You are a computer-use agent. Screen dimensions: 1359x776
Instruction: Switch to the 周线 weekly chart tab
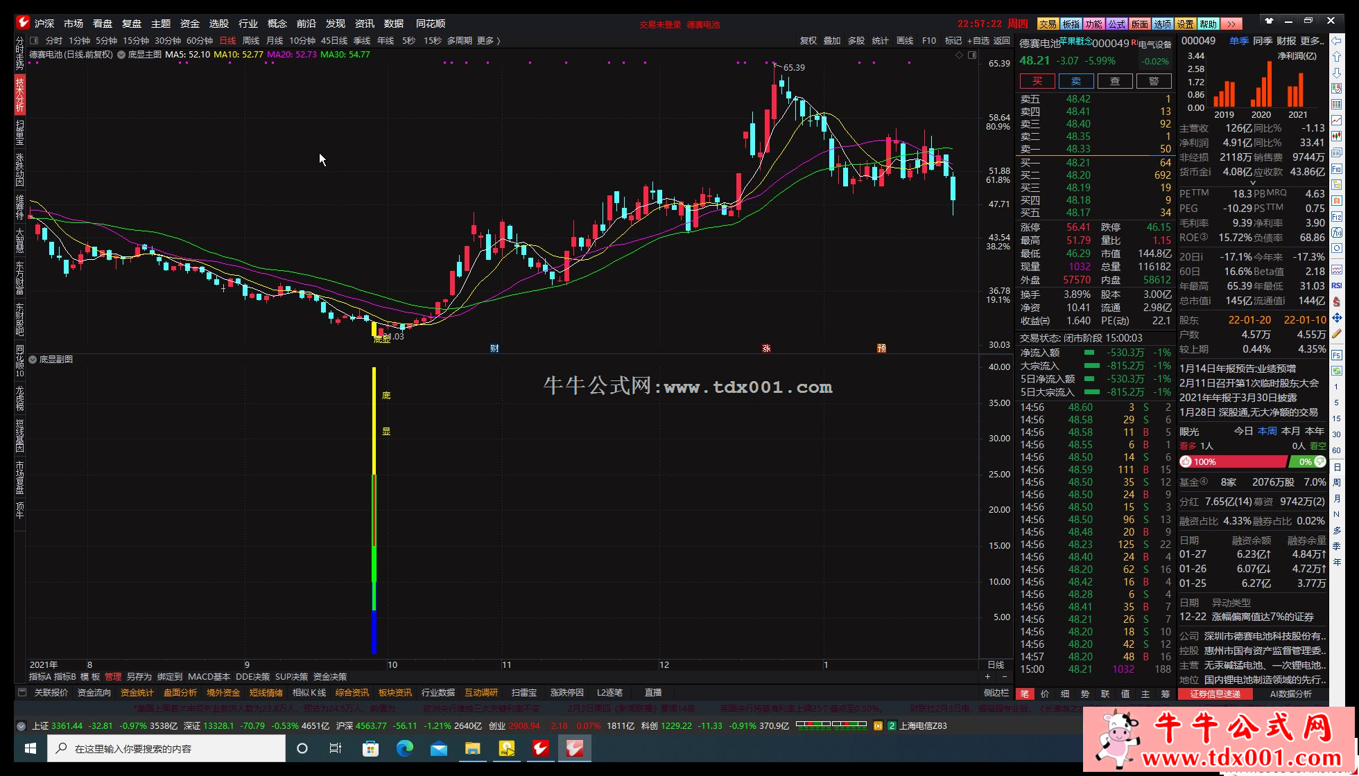click(251, 41)
